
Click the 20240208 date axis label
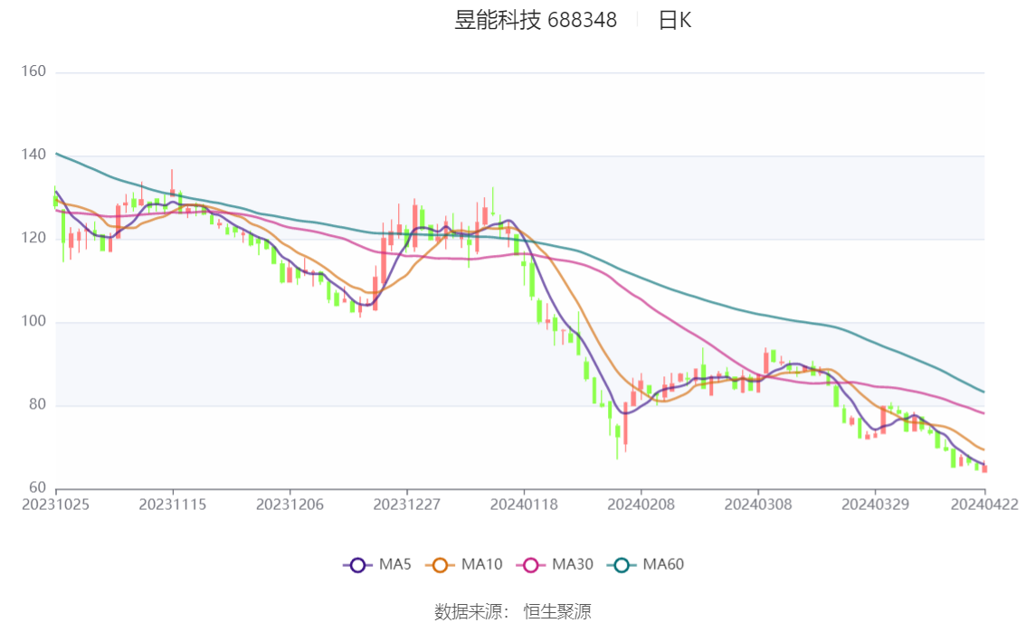click(x=641, y=505)
